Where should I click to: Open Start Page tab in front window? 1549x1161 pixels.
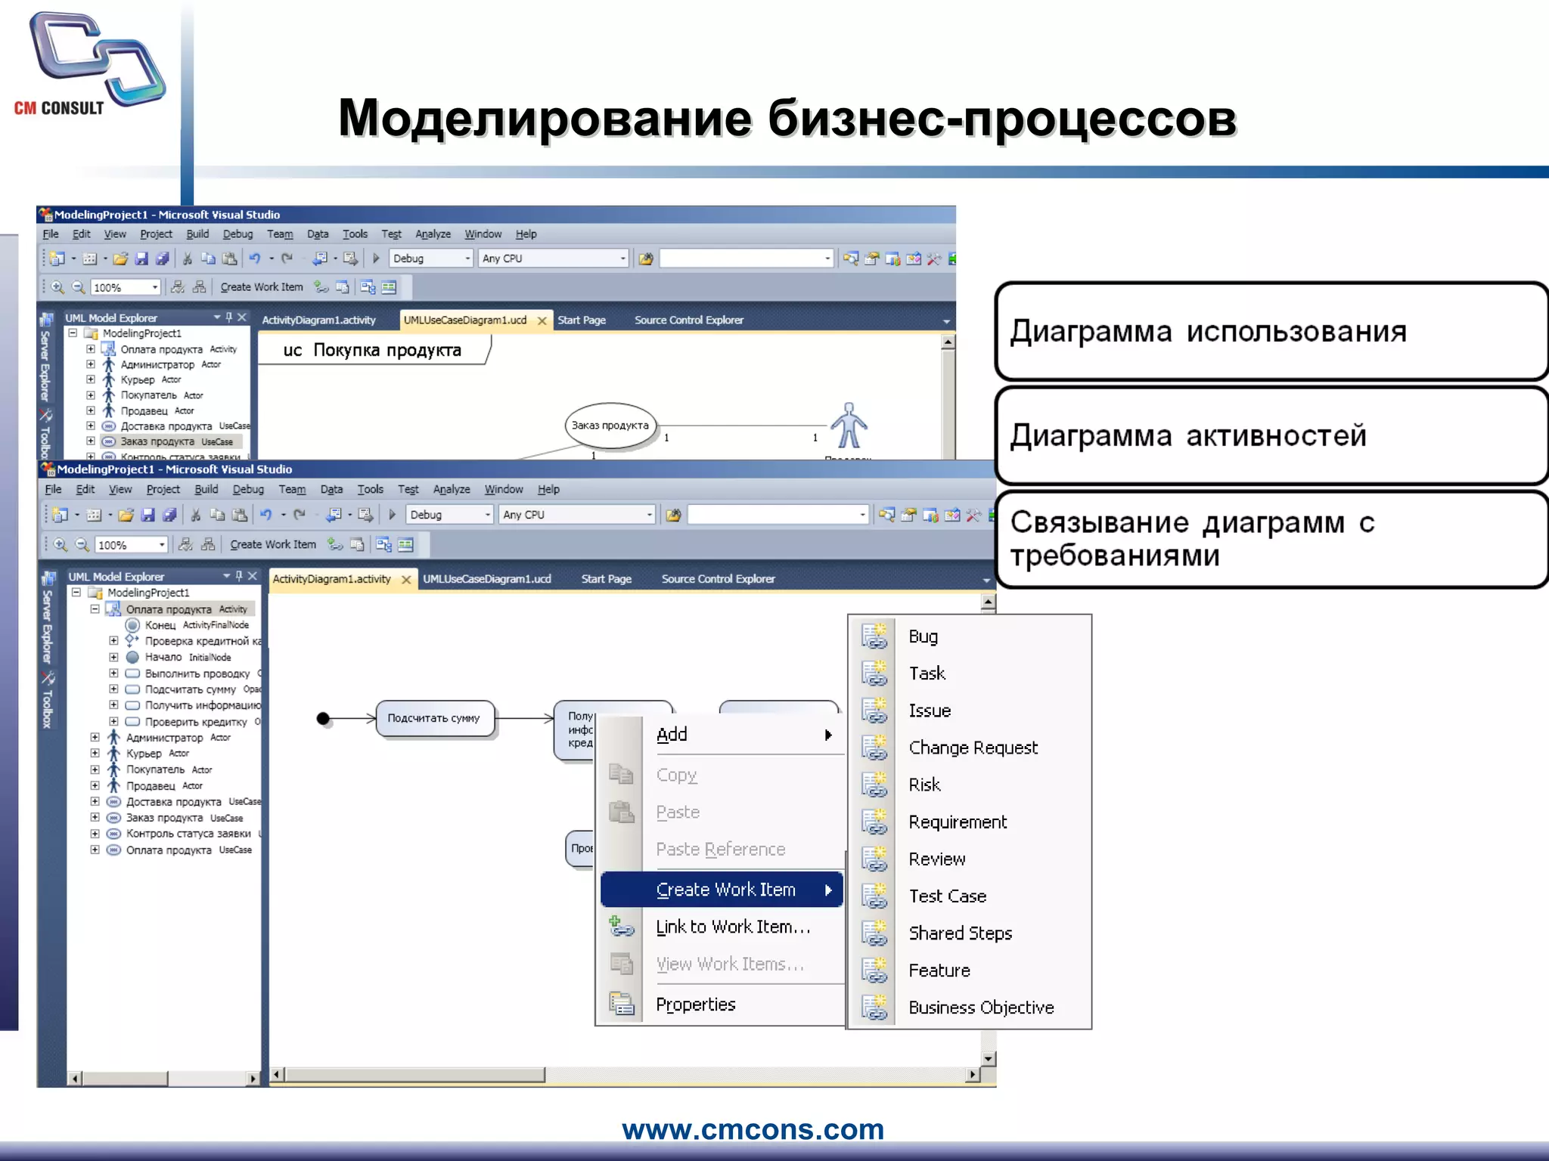606,579
